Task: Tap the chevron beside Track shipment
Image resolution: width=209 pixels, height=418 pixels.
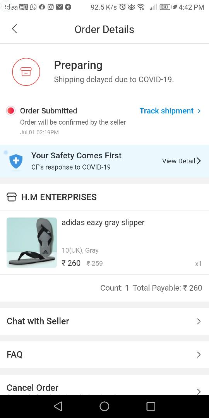Action: point(199,111)
